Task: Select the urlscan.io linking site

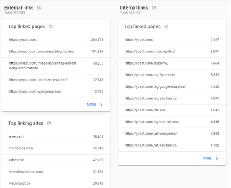Action: click(56, 160)
